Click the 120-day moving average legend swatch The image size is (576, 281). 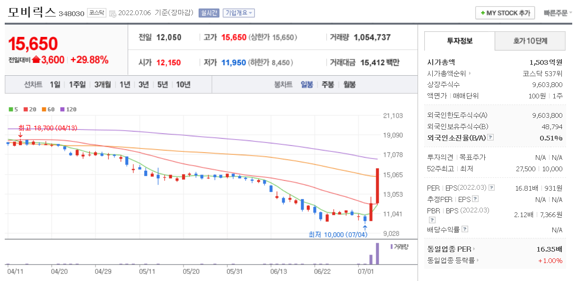pyautogui.click(x=62, y=109)
